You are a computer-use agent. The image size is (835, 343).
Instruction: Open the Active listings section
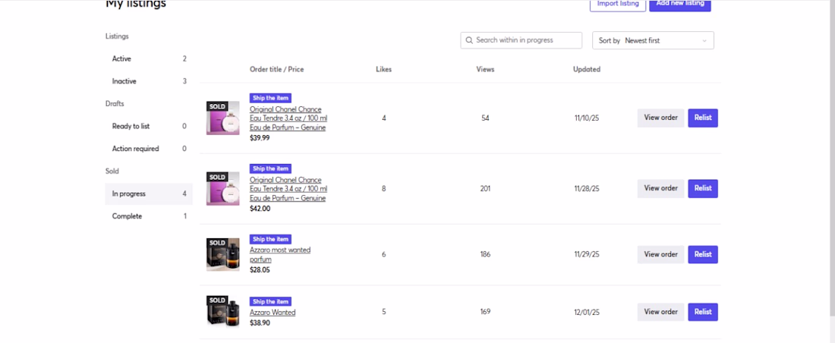(x=149, y=58)
